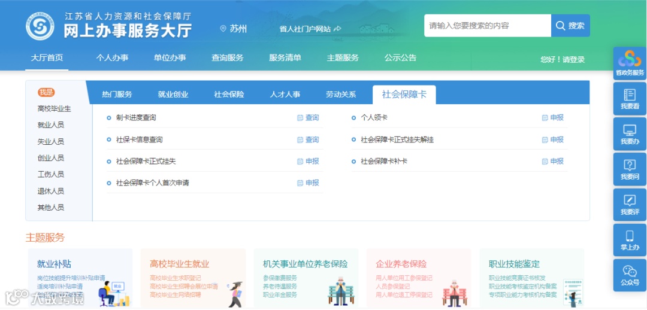The image size is (647, 310).
Task: Switch to 人才人事 tab
Action: (285, 95)
